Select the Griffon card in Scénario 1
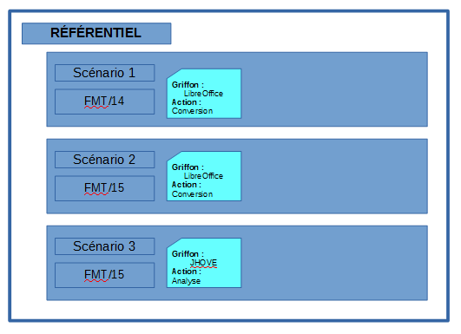Viewport: 461px width, 334px height. 204,94
